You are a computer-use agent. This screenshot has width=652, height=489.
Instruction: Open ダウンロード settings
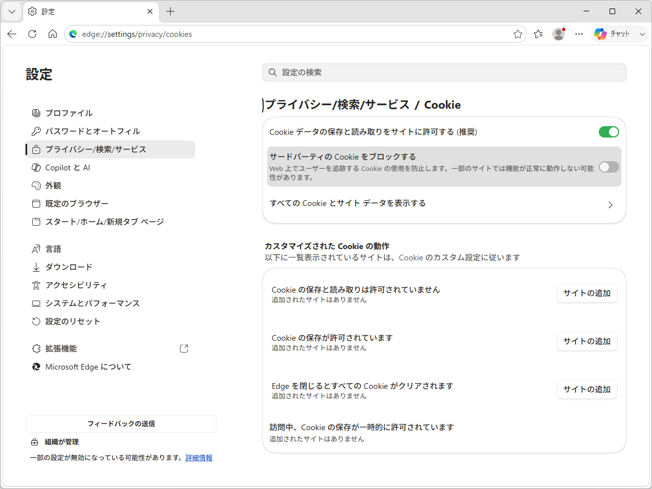click(110, 267)
